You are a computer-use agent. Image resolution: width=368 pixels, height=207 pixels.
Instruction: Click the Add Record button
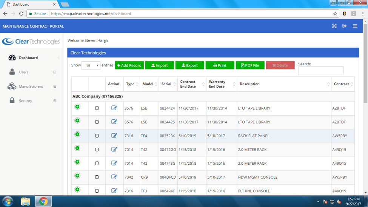tap(129, 65)
